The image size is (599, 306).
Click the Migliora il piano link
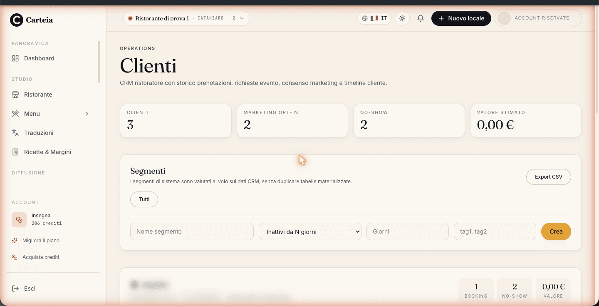click(41, 241)
